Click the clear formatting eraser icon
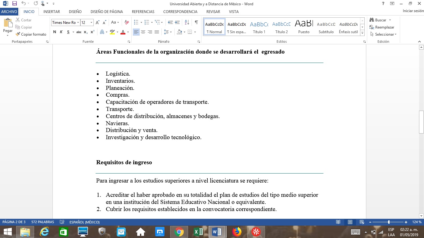The image size is (424, 238). (126, 22)
